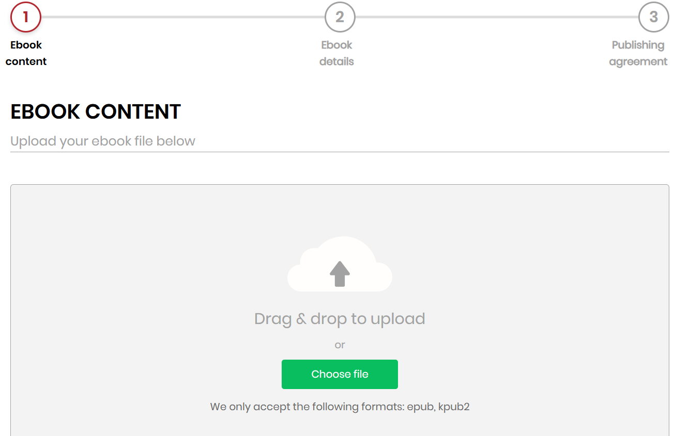Click the gray upward arrow in cloud
This screenshot has height=436, width=690.
click(340, 273)
